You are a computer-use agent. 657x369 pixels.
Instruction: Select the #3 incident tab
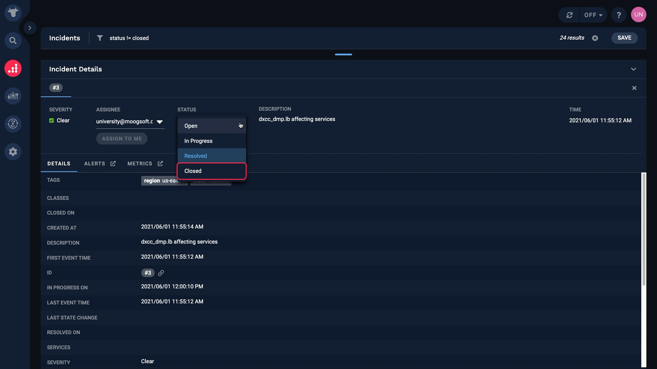click(56, 88)
